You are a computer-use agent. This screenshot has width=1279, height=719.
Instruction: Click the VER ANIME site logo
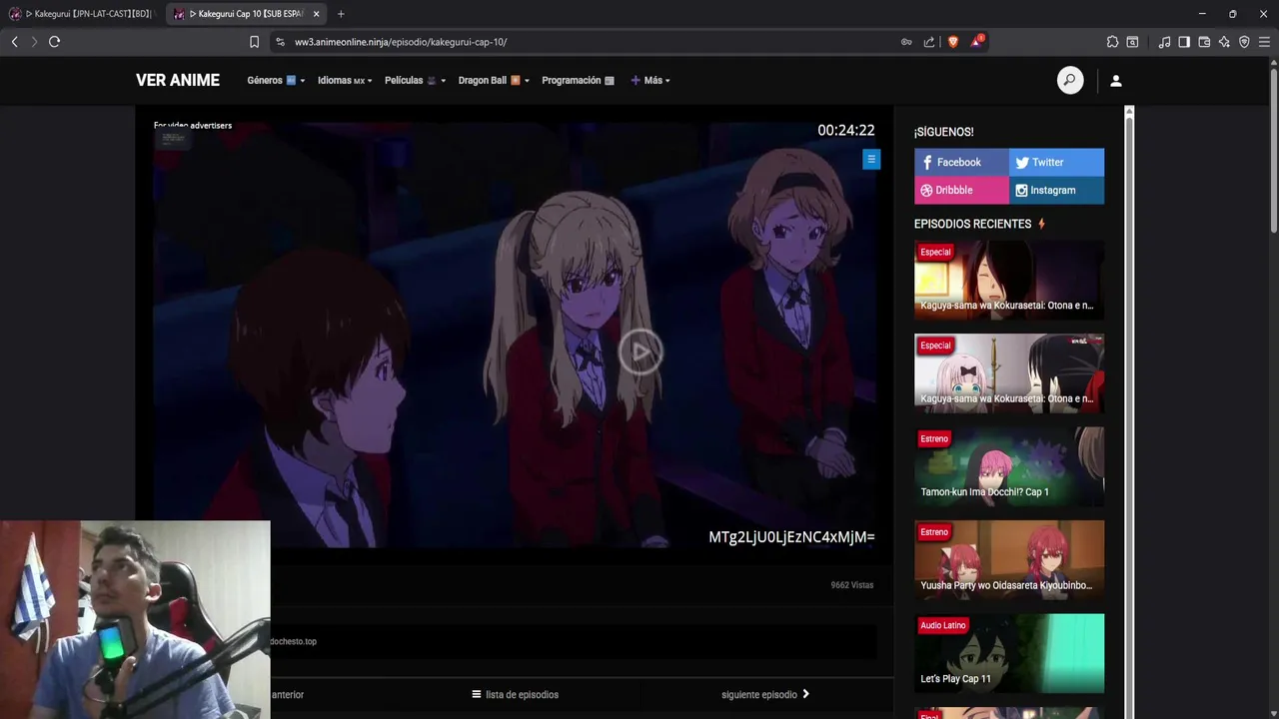point(178,81)
